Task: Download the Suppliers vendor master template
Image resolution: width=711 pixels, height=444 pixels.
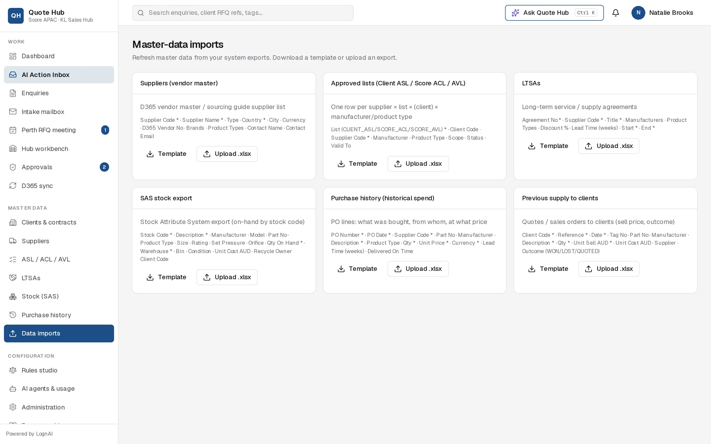Action: pyautogui.click(x=166, y=154)
